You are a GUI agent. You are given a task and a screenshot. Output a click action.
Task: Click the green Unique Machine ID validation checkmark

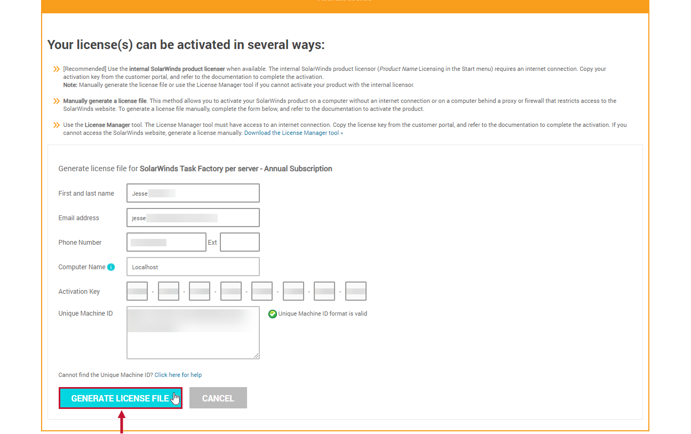point(273,314)
